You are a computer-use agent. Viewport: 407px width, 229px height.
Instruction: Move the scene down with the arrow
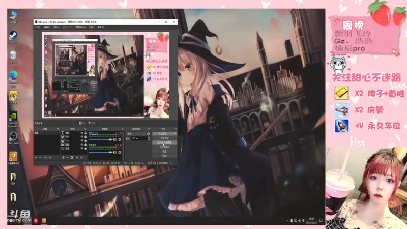pos(50,157)
